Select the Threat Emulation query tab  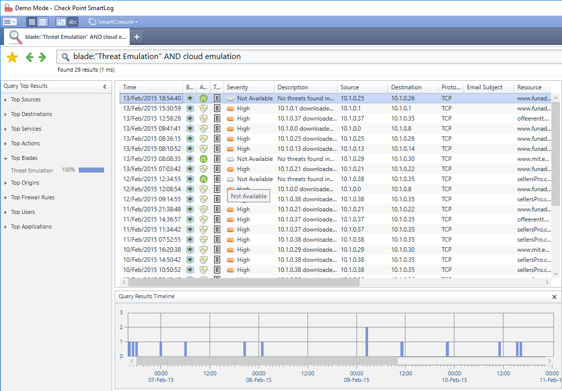tap(67, 37)
